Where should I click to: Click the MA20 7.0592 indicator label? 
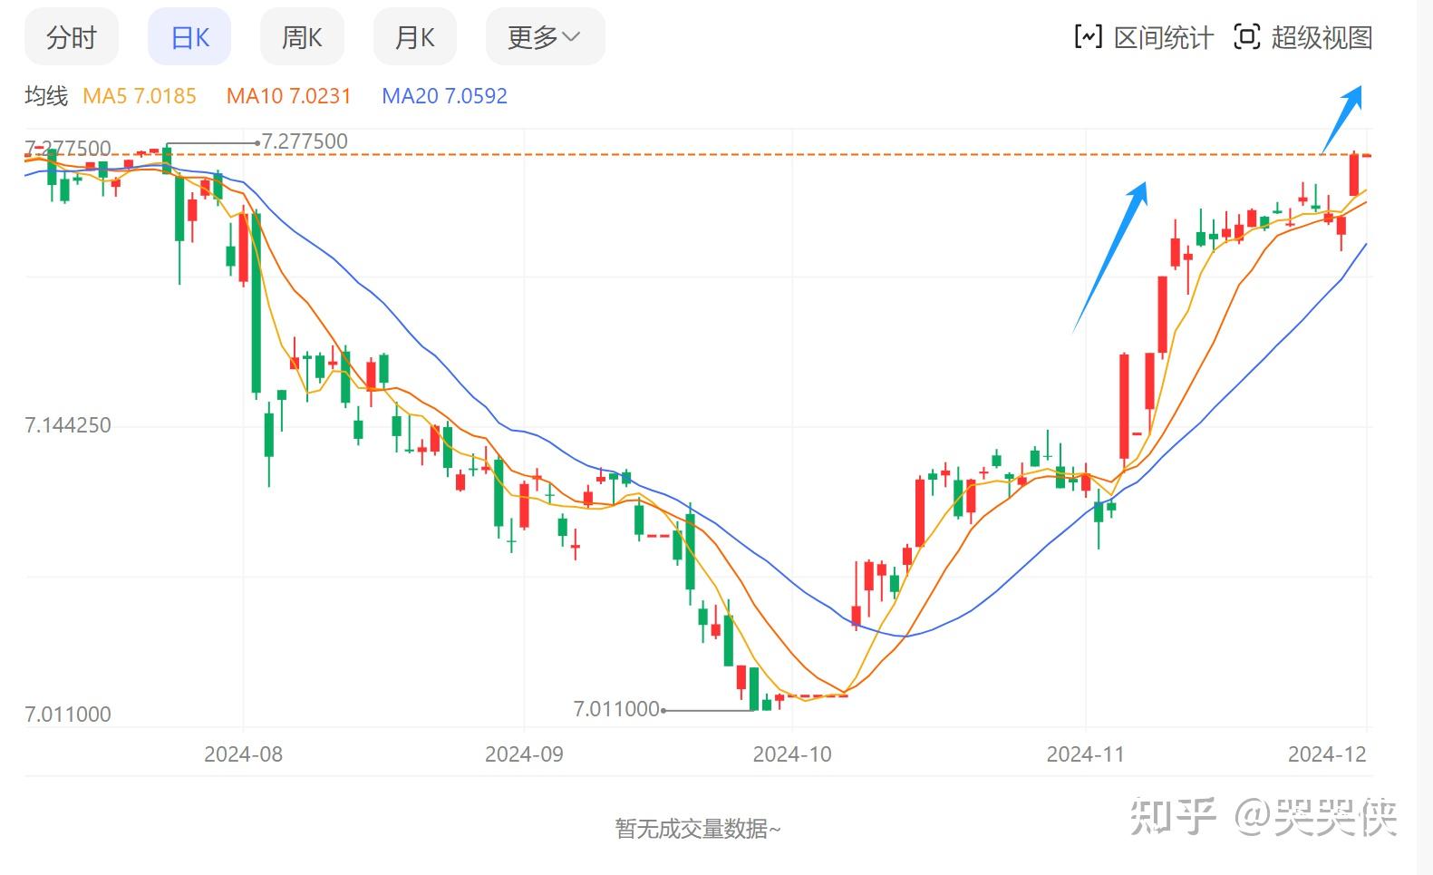444,96
